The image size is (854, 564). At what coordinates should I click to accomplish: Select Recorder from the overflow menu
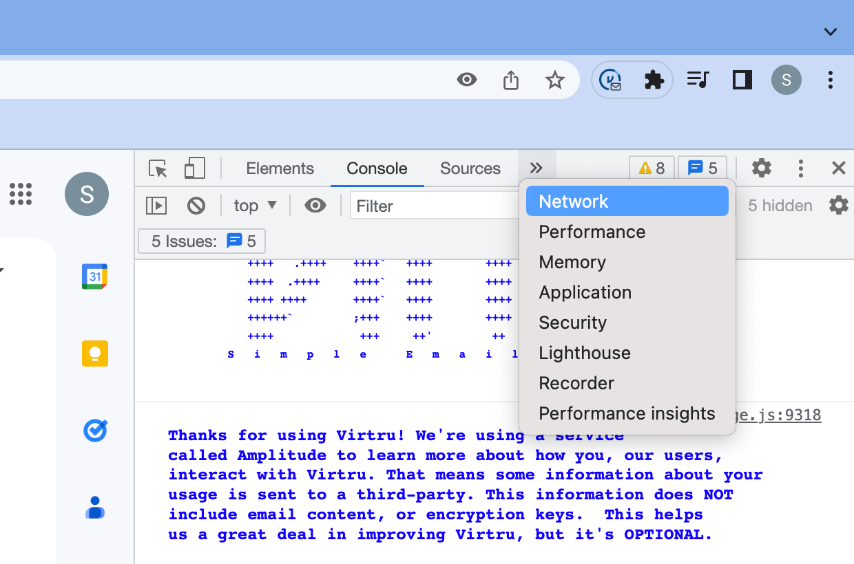(627, 383)
